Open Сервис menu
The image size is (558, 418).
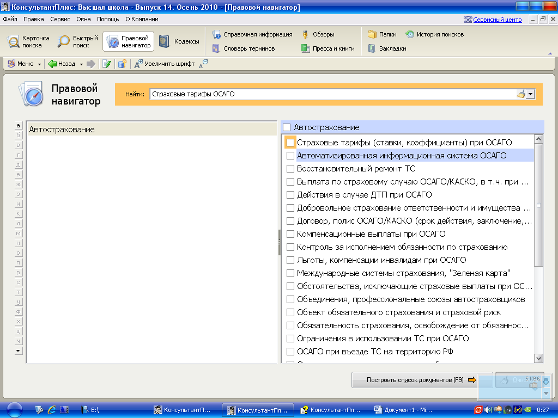pyautogui.click(x=60, y=19)
